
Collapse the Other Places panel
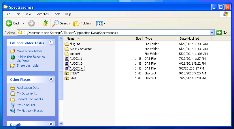(x=51, y=79)
